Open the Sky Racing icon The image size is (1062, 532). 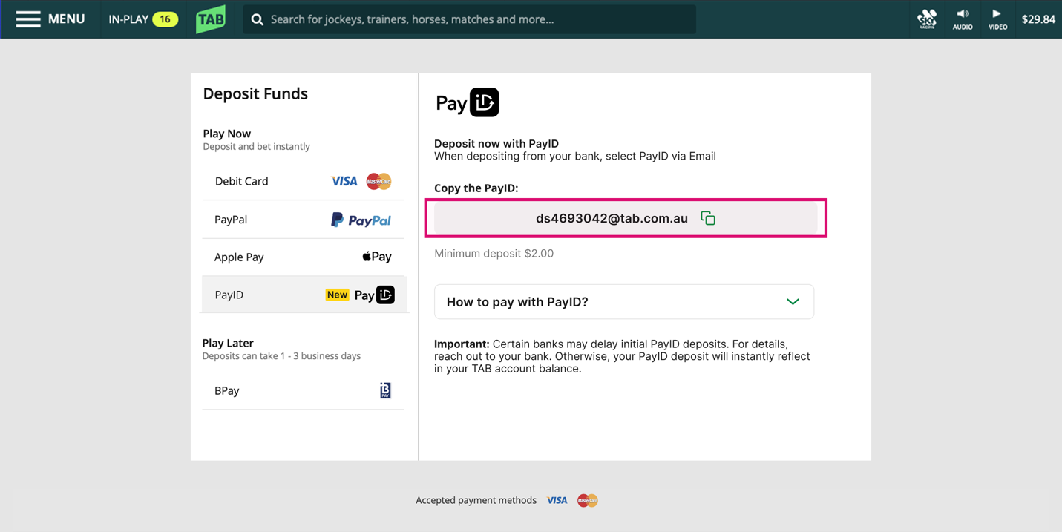pyautogui.click(x=927, y=19)
